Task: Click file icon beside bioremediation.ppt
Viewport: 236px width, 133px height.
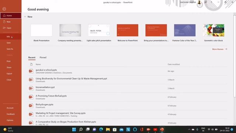Action: [31, 88]
